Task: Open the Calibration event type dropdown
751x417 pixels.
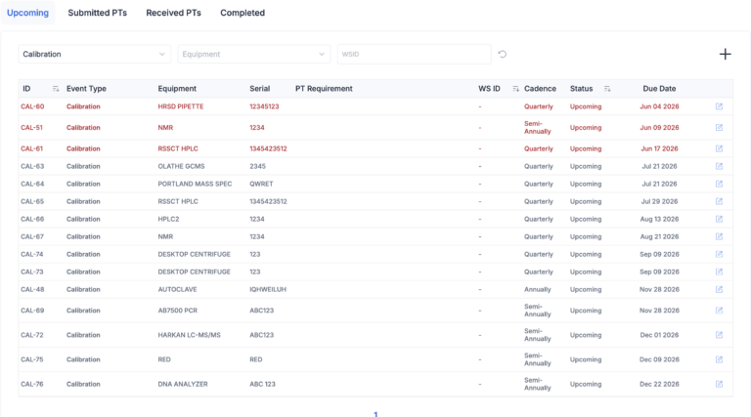Action: coord(94,54)
